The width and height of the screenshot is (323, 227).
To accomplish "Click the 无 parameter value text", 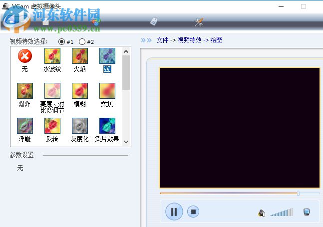I will [x=20, y=168].
